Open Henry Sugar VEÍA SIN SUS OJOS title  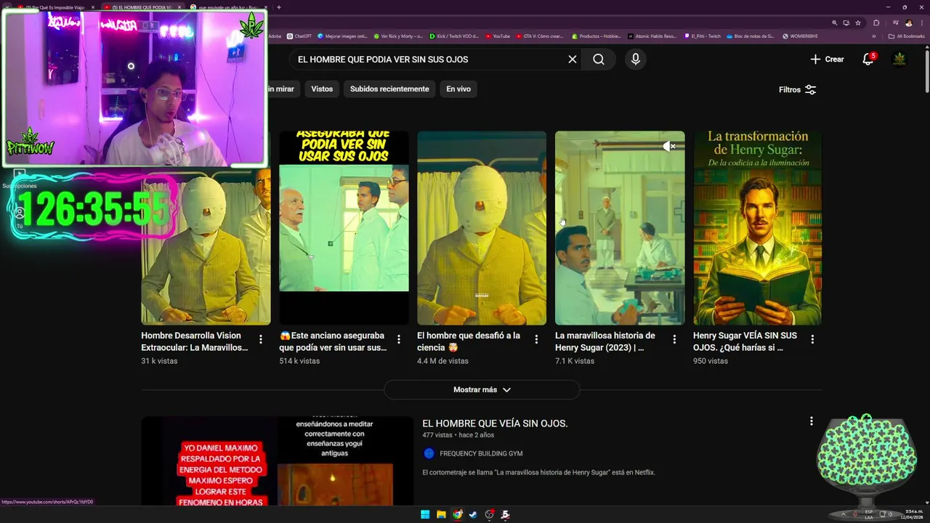tap(745, 341)
